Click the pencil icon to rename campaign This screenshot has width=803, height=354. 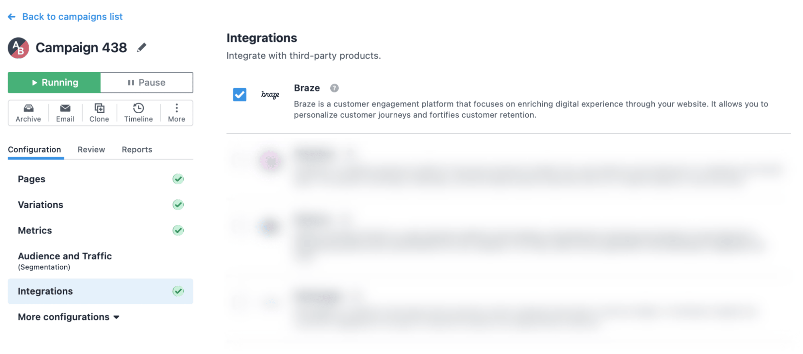[x=141, y=48]
